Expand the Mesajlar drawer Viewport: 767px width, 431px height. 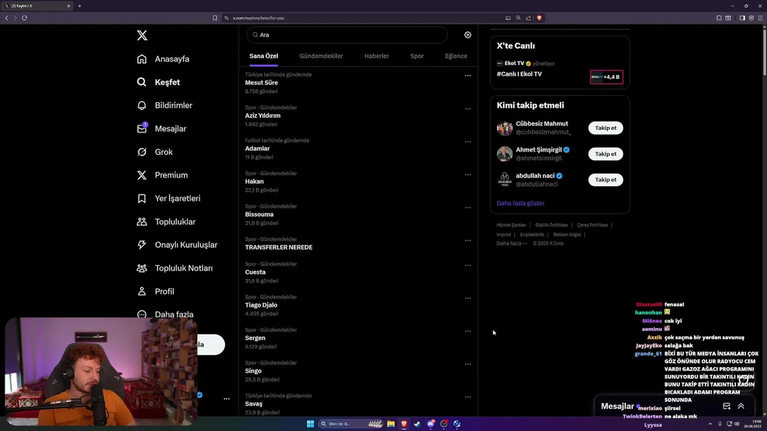tap(741, 406)
